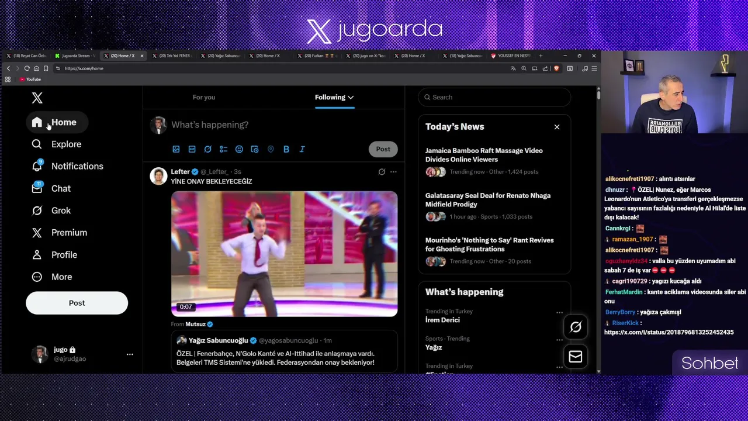Open the floating messages envelope button
Screen dimensions: 748x421
(576, 357)
